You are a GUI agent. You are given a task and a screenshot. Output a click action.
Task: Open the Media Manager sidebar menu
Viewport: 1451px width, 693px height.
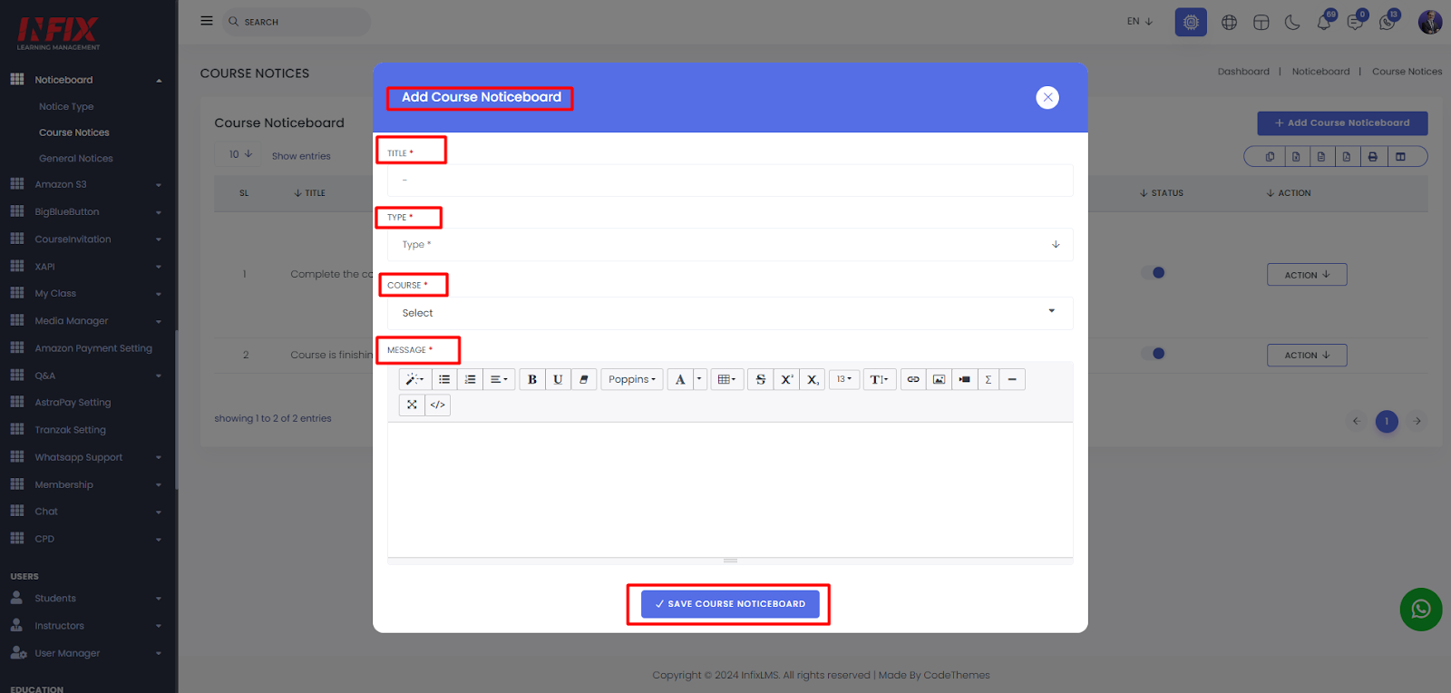point(86,321)
